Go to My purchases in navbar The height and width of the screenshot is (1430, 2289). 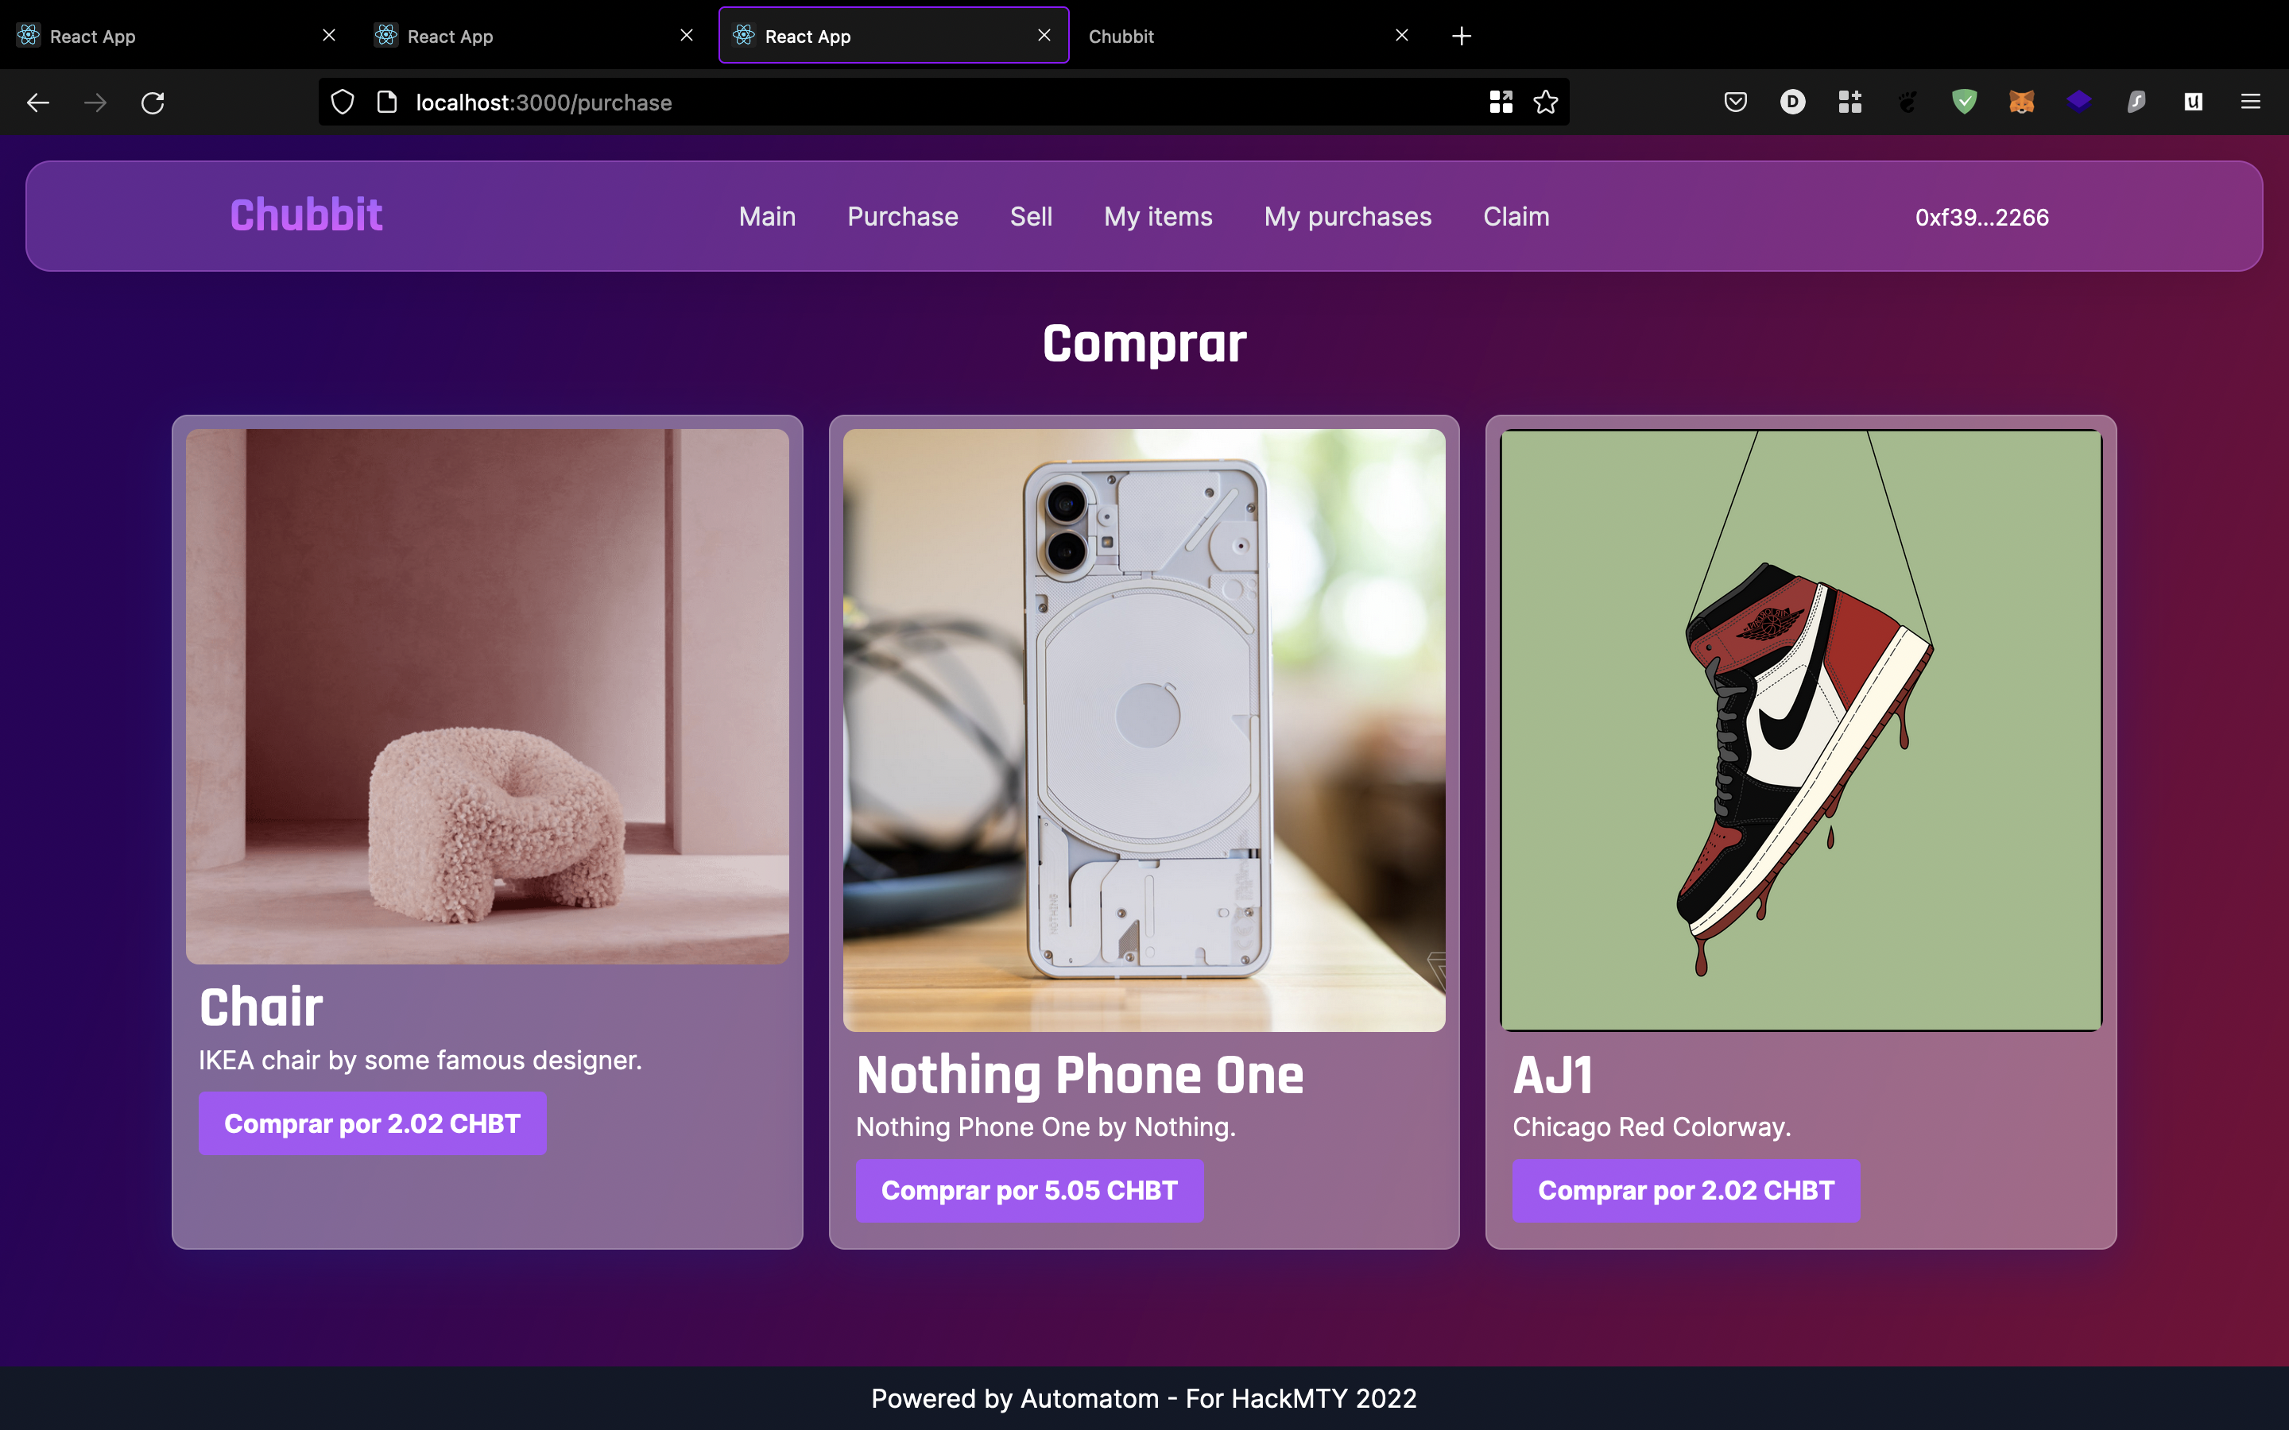1347,217
